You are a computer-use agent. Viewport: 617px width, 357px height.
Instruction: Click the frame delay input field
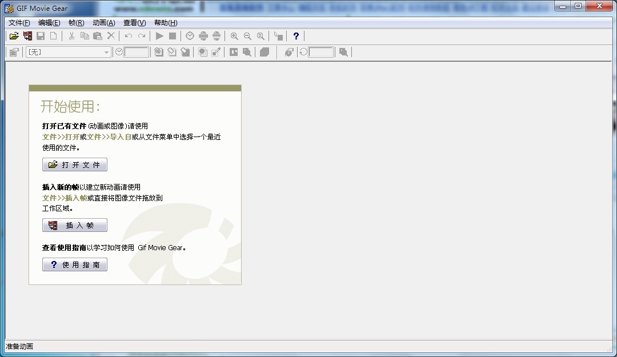pyautogui.click(x=137, y=52)
